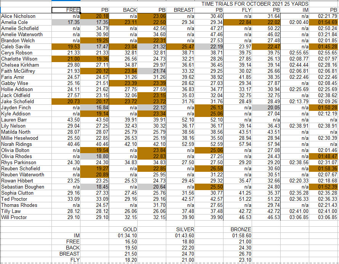This screenshot has width=339, height=264.
Task: Select the name cell Will Proctor
Action: pos(26,218)
